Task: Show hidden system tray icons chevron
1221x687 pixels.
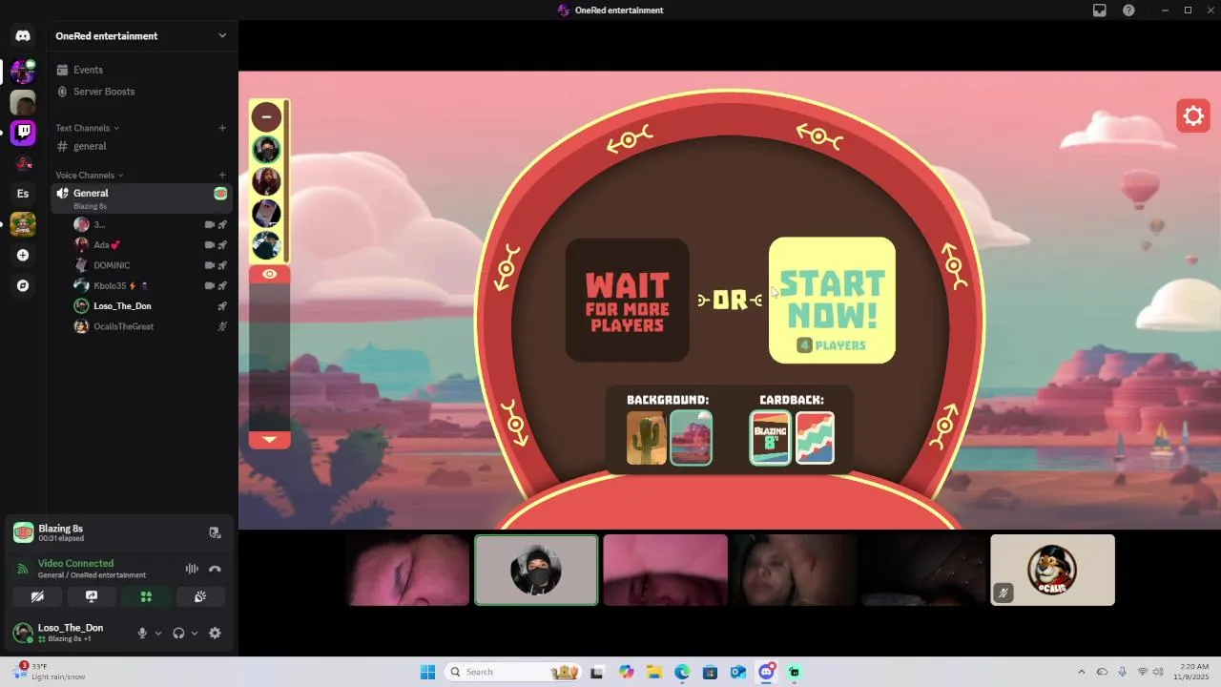Action: pyautogui.click(x=1081, y=672)
